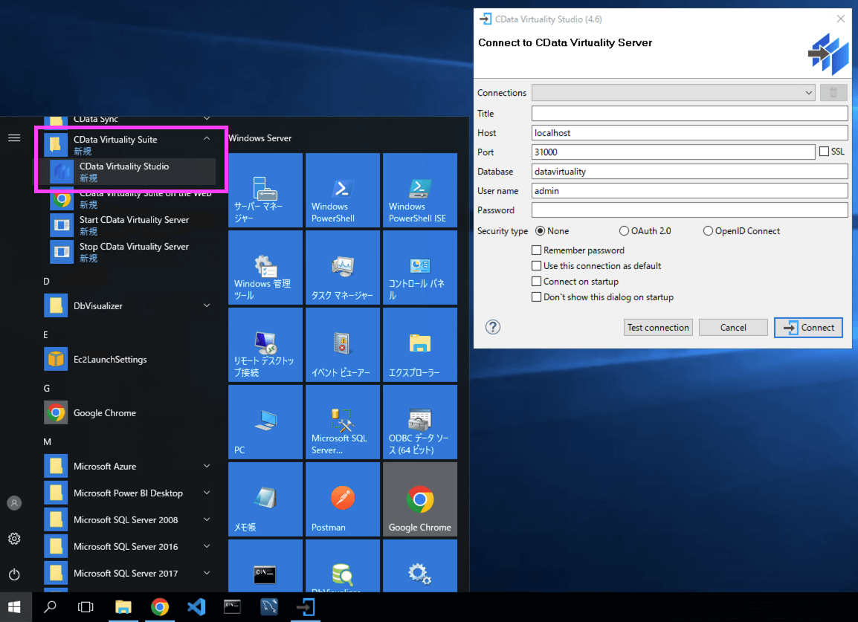Open File Explorer from the taskbar

point(123,607)
